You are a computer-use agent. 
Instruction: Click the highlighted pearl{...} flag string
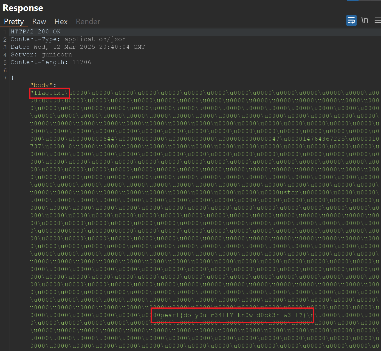pyautogui.click(x=233, y=315)
